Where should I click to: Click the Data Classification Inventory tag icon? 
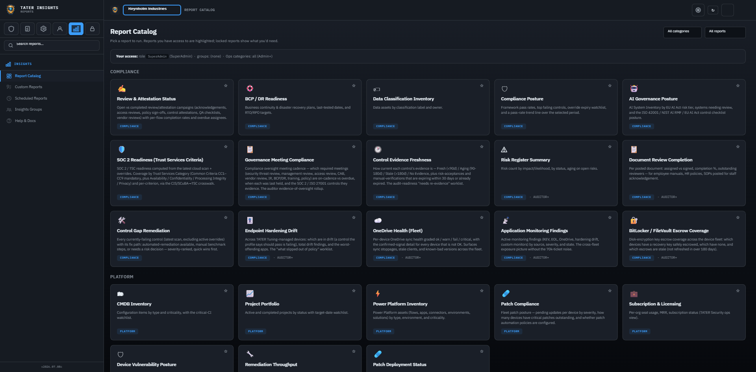377,89
